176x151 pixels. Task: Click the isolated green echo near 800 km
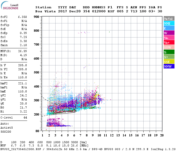pyautogui.click(x=109, y=32)
